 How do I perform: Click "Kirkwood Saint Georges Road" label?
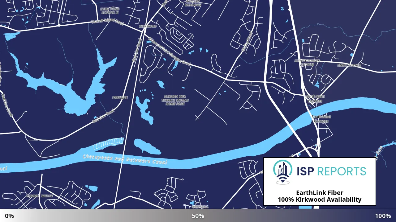click(x=170, y=51)
